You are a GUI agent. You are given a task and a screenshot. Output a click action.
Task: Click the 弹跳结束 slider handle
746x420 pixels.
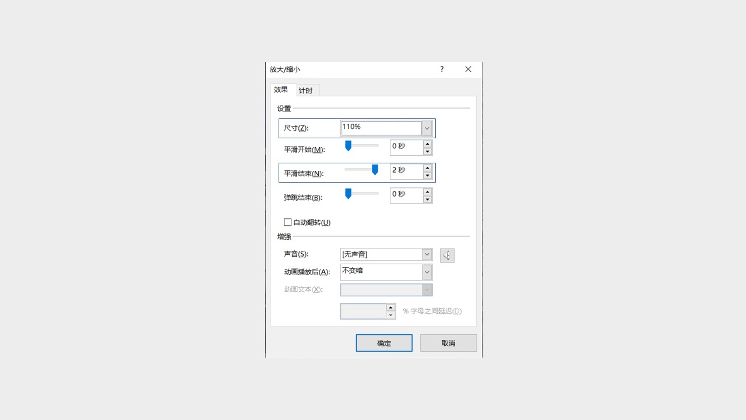coord(348,194)
